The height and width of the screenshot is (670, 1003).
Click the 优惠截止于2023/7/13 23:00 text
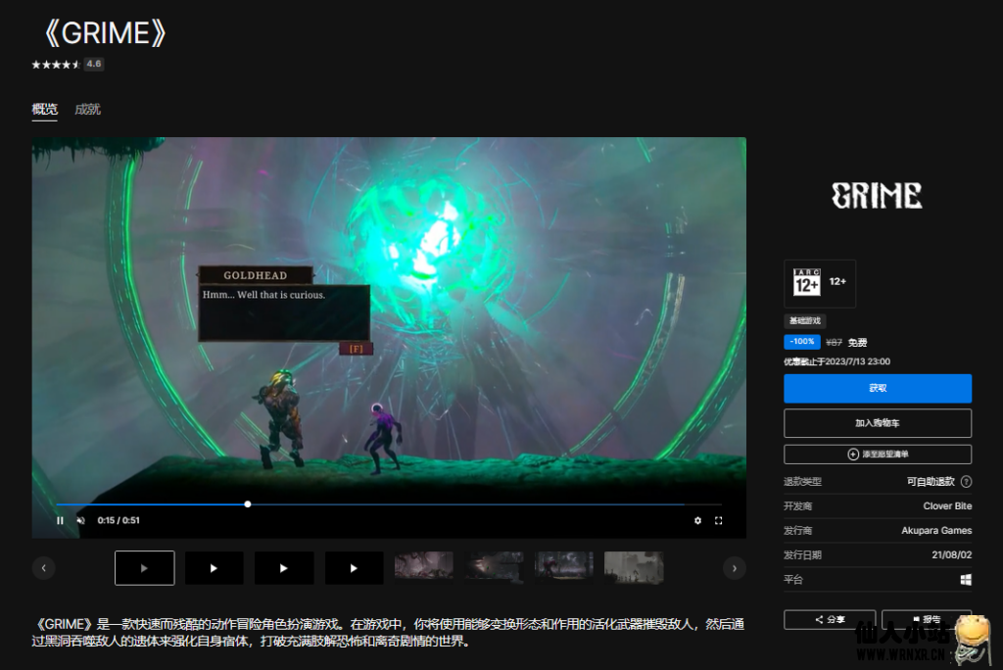coord(836,361)
